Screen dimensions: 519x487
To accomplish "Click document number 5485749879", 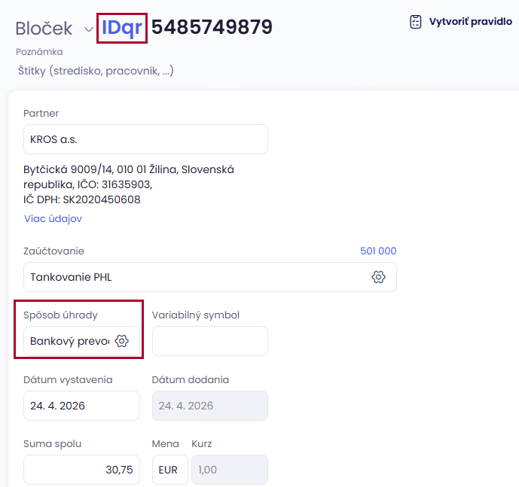I will 212,28.
